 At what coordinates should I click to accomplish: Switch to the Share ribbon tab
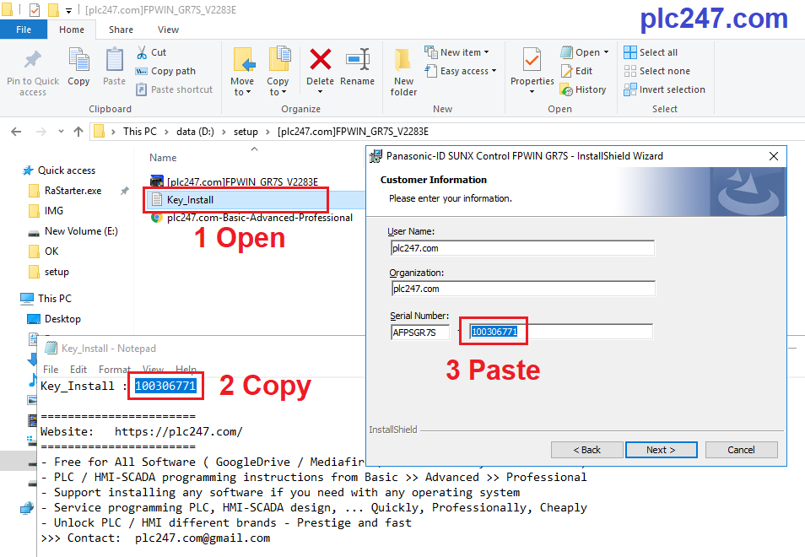point(122,30)
